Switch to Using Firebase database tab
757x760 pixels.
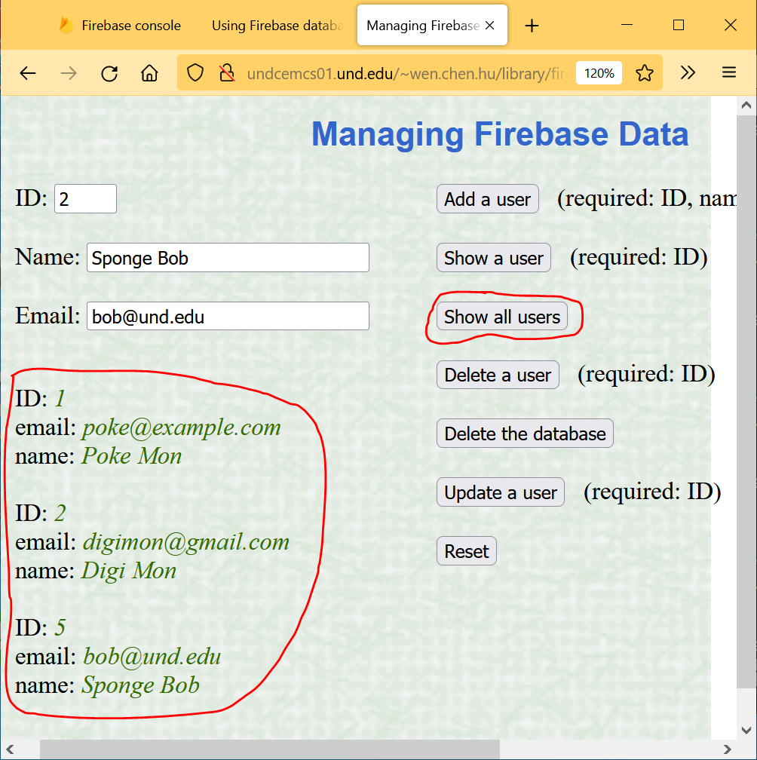pyautogui.click(x=276, y=26)
